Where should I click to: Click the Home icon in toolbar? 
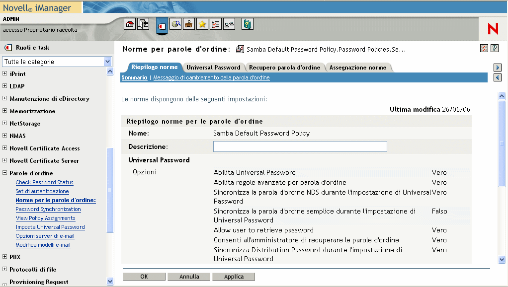(x=130, y=24)
